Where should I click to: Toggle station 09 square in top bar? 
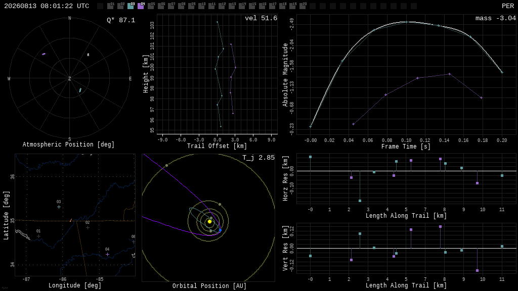click(x=191, y=6)
